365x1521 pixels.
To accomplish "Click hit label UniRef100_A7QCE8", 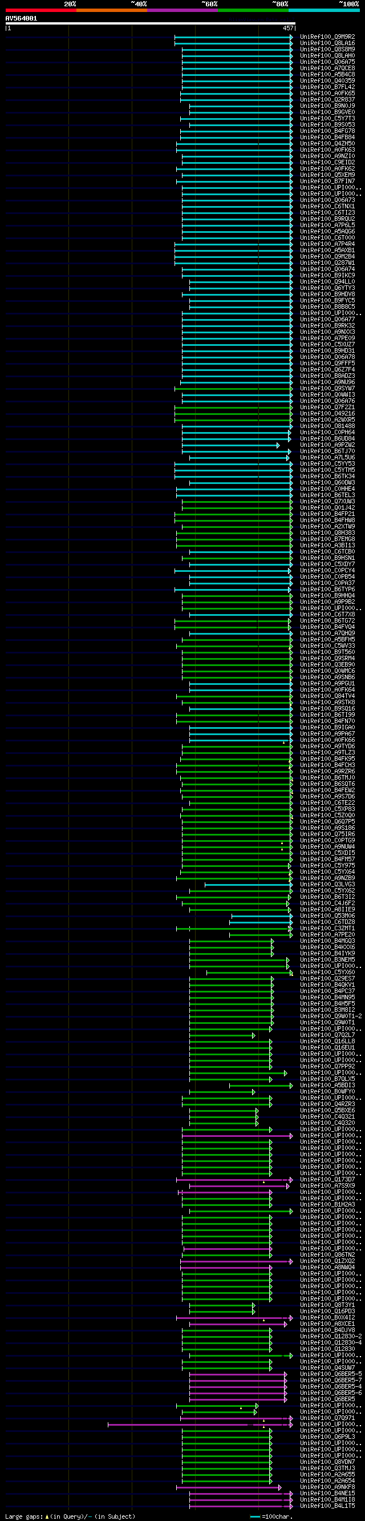I will (327, 68).
